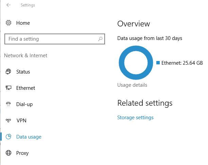The width and height of the screenshot is (208, 165).
Task: Click the Proxy globe icon
Action: click(x=8, y=153)
